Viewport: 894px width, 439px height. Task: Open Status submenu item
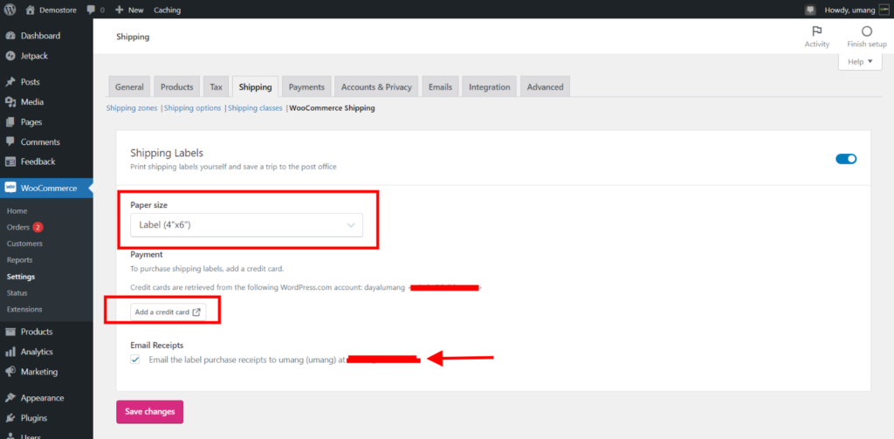[17, 293]
